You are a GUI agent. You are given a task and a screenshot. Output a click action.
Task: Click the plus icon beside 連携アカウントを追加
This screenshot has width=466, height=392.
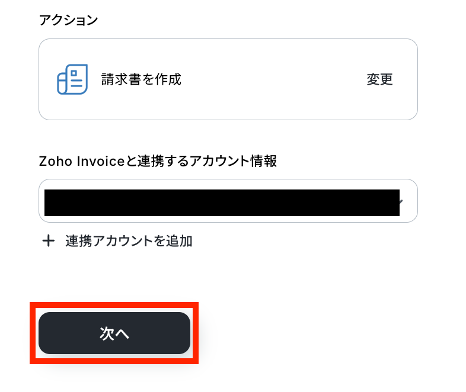(x=49, y=241)
